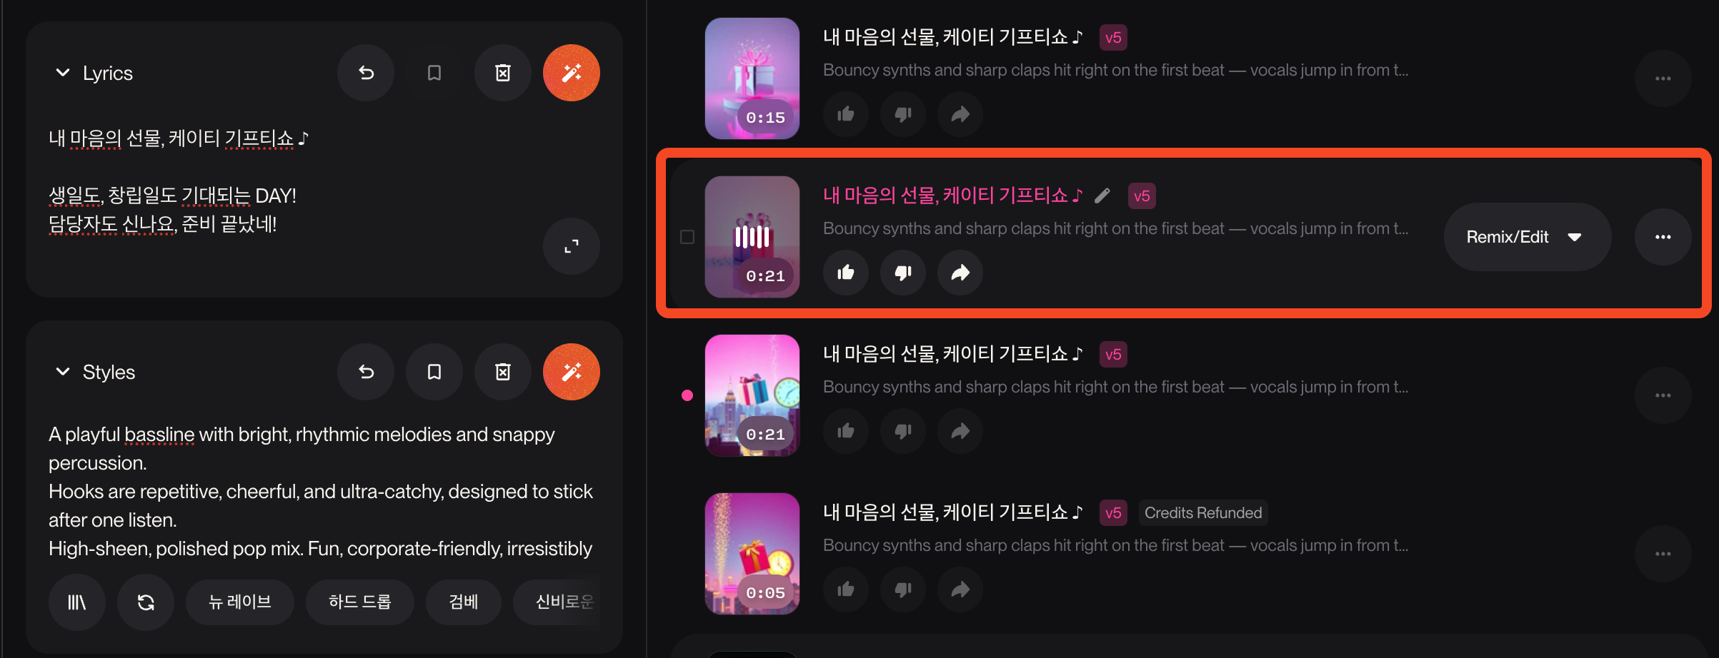Click the Lyrics magic wand generate icon
The width and height of the screenshot is (1719, 658).
[x=571, y=73]
